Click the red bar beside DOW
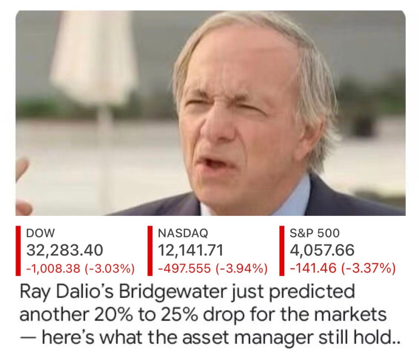The width and height of the screenshot is (419, 360). pyautogui.click(x=18, y=250)
